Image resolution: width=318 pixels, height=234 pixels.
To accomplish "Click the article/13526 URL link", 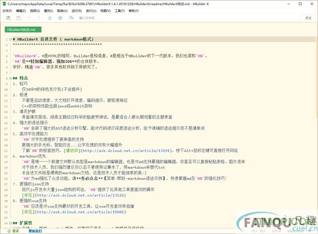I will 81,195.
